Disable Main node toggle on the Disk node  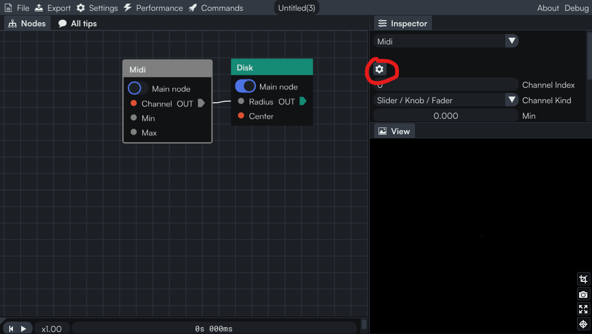coord(245,86)
